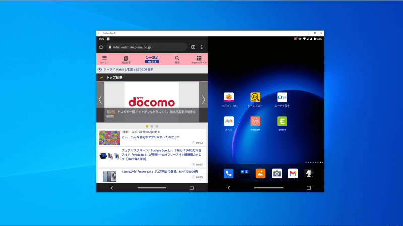Image resolution: width=403 pixels, height=226 pixels.
Task: Open the Chrome three-dot menu
Action: (x=202, y=47)
